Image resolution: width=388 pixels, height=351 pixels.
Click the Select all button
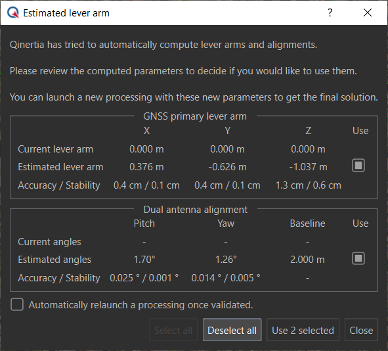pos(173,330)
